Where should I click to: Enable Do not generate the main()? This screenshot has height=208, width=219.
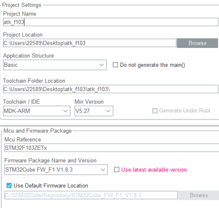pyautogui.click(x=115, y=65)
